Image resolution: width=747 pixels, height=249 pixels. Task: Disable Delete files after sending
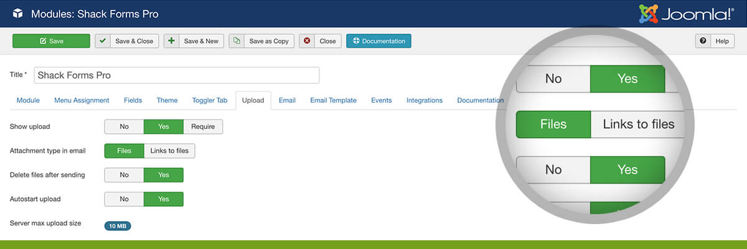click(124, 175)
